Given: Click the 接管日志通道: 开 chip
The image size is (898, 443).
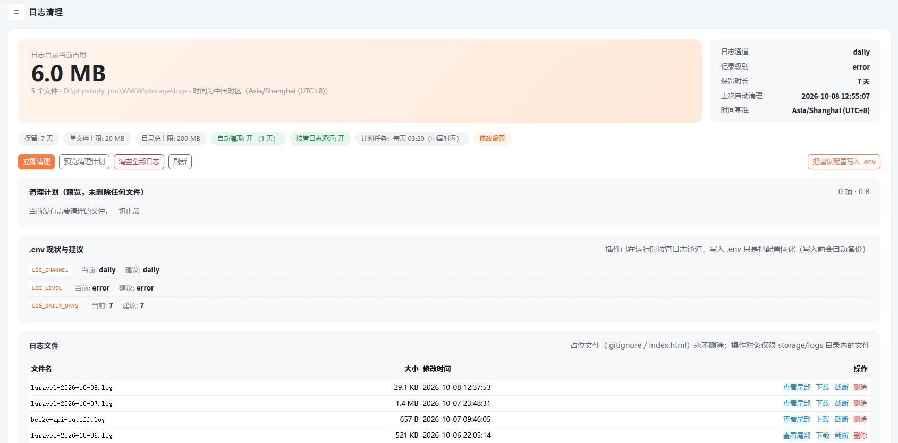Looking at the screenshot, I should pyautogui.click(x=320, y=139).
